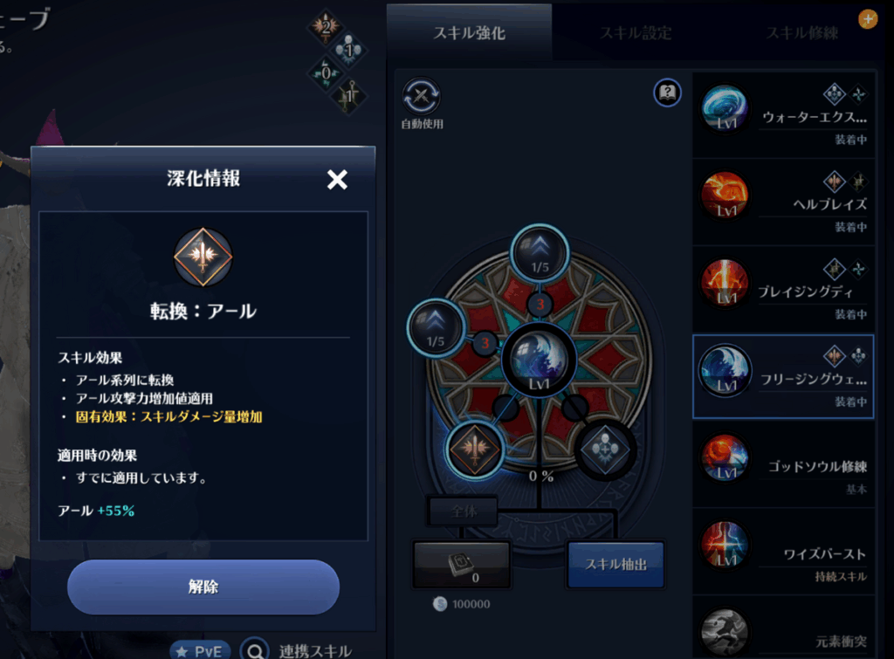Toggle the 自動使用 auto-use icon
Image resolution: width=894 pixels, height=659 pixels.
click(x=422, y=96)
